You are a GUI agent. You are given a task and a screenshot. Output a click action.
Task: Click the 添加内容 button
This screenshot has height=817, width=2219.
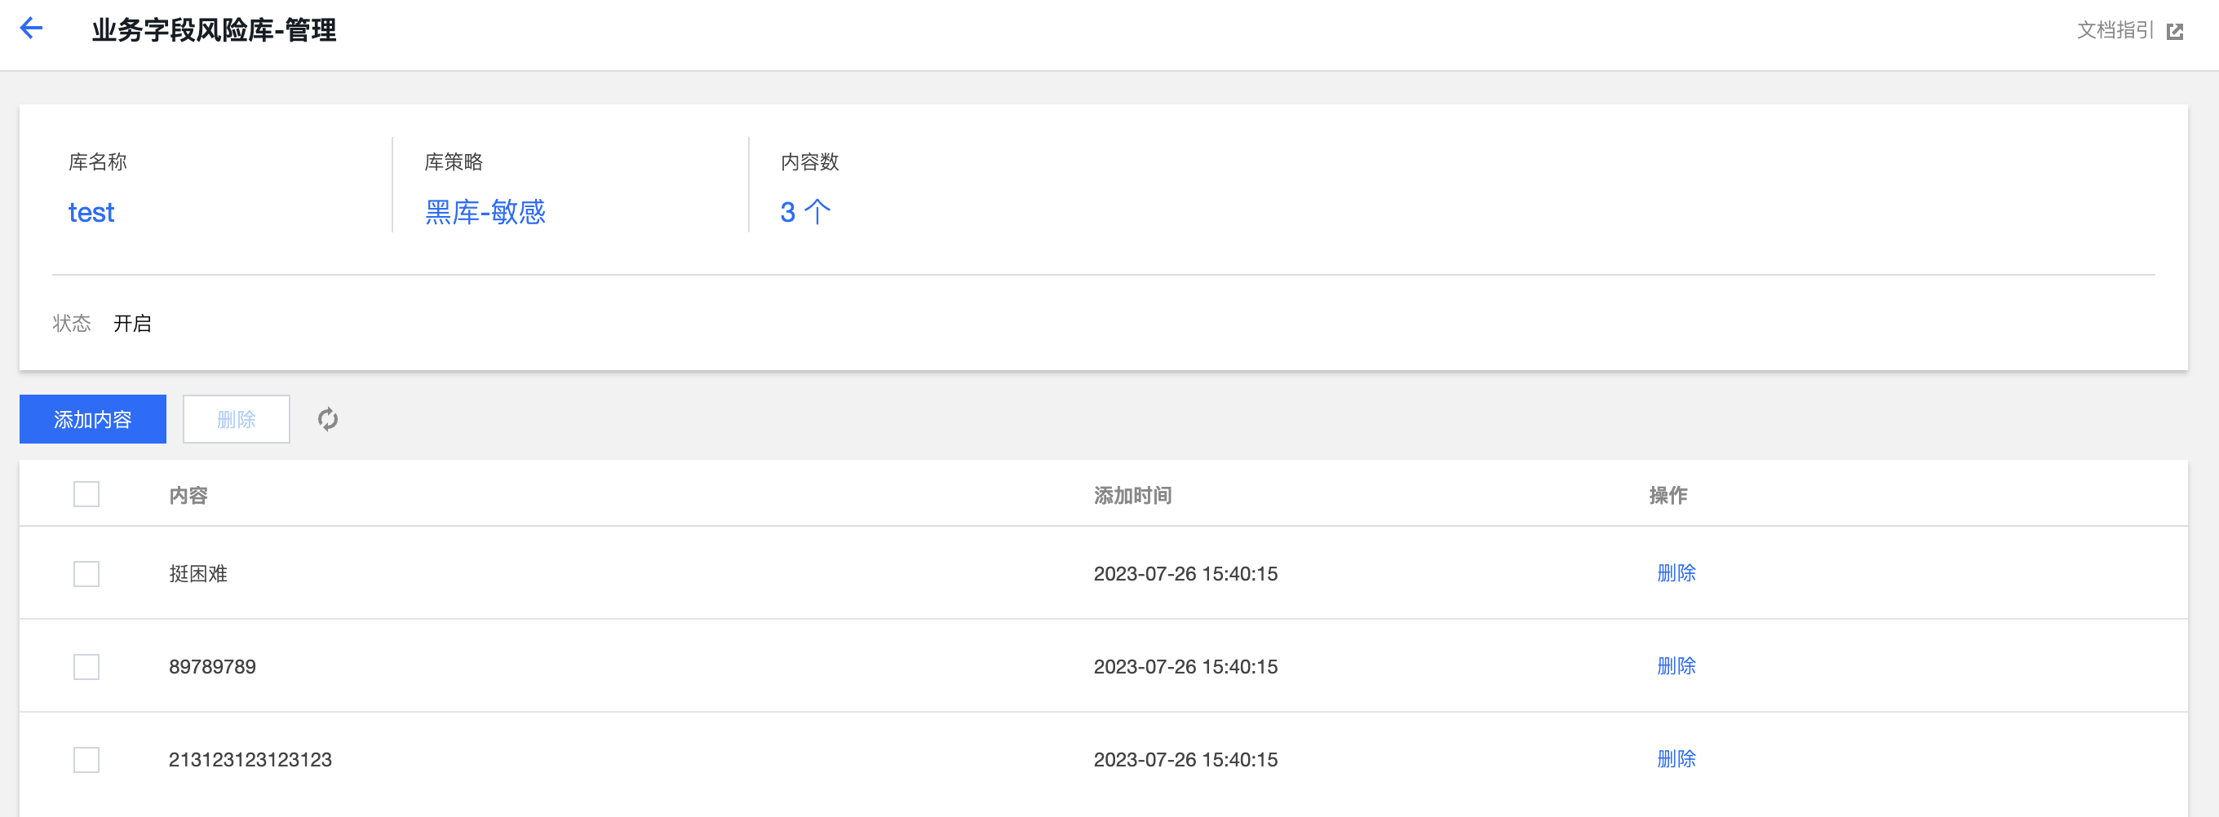click(93, 419)
